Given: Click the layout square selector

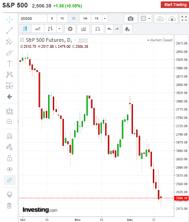Looking at the screenshot, I should click(x=143, y=19).
